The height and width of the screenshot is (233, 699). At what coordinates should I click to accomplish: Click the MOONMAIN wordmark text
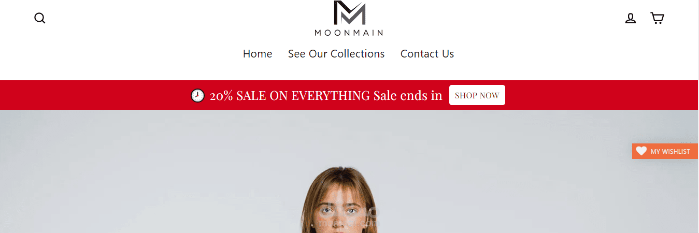[349, 33]
